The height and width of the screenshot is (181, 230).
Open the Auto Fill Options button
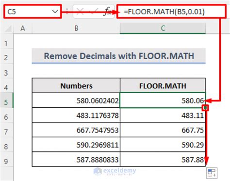212,173
